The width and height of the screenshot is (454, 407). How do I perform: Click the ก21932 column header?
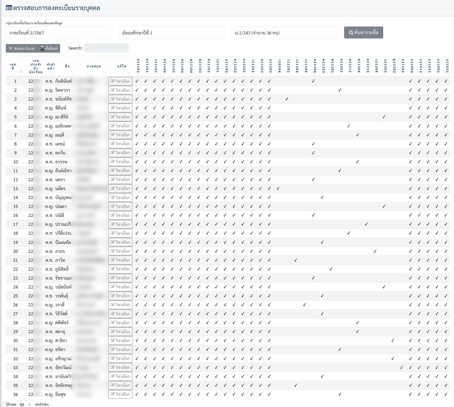(x=447, y=66)
